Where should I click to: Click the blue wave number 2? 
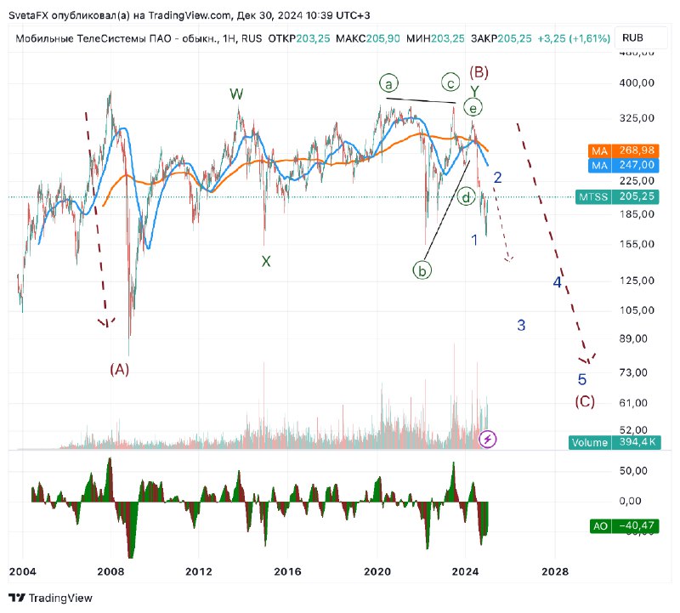click(x=497, y=177)
